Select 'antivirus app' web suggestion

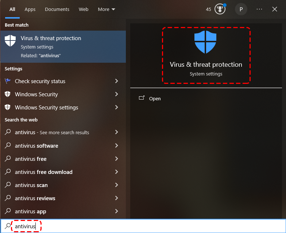pos(31,211)
